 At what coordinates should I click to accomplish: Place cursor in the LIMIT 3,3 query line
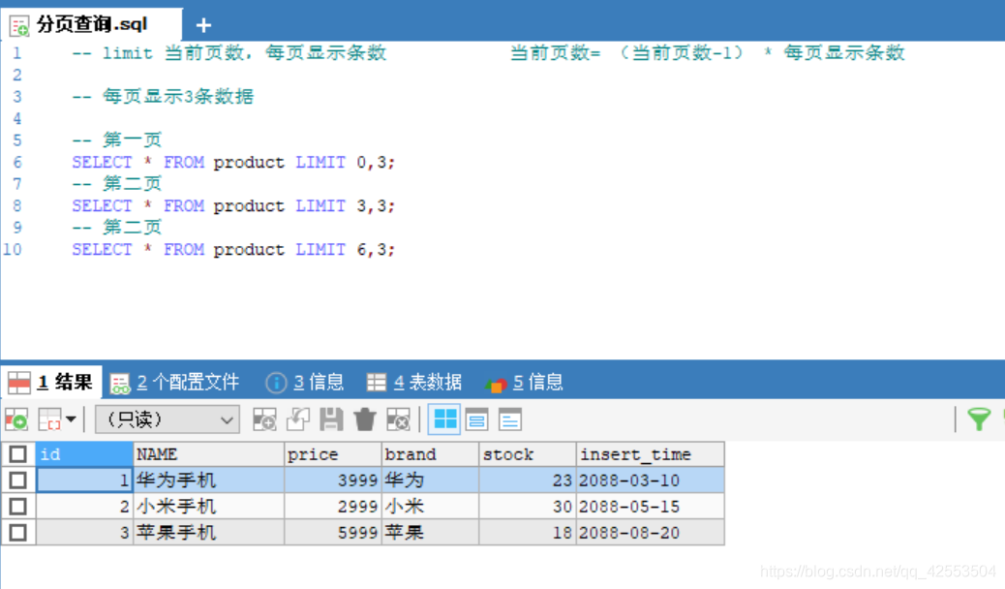click(233, 206)
